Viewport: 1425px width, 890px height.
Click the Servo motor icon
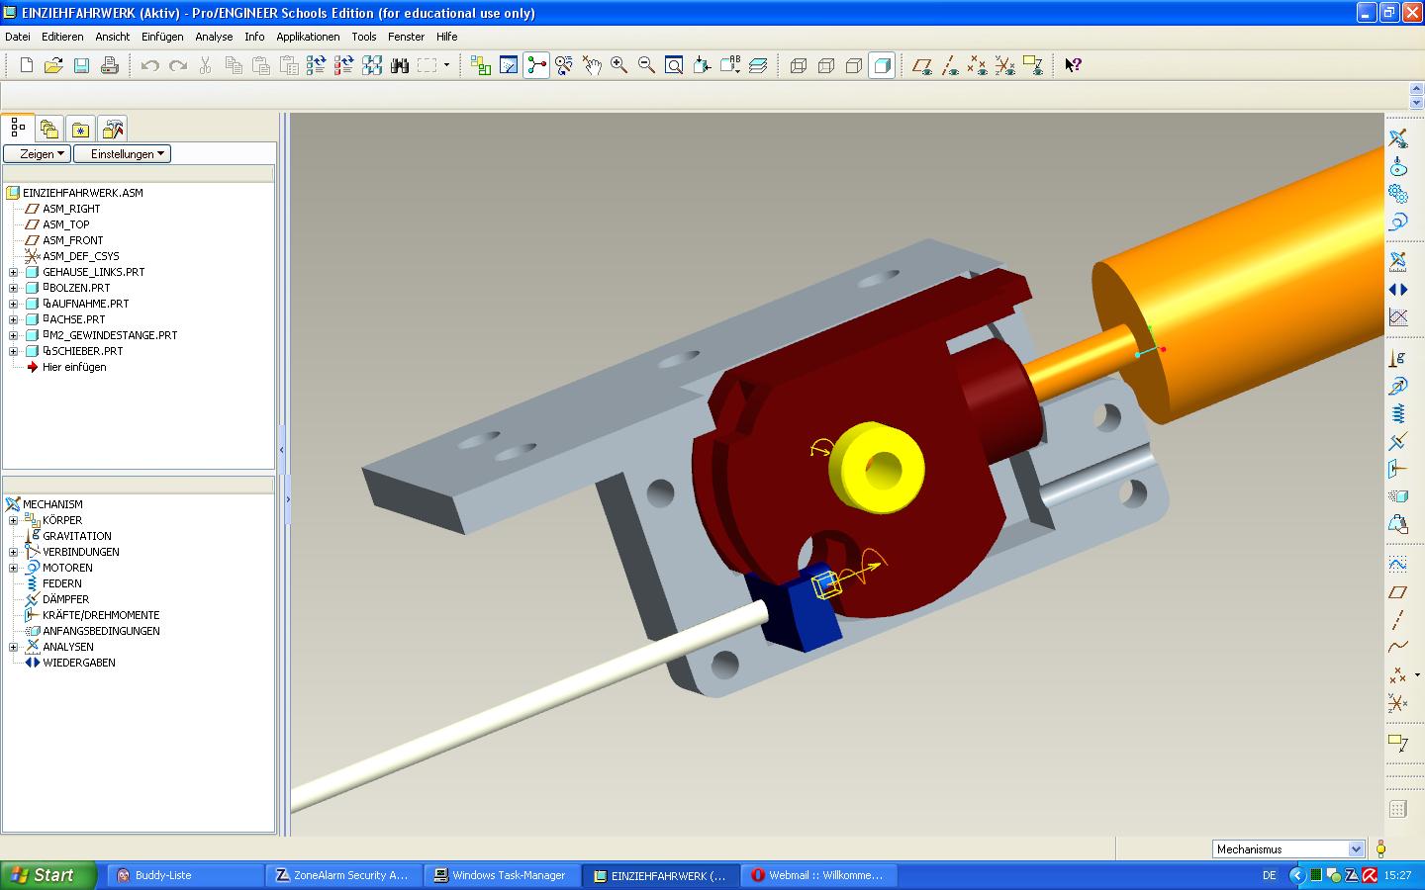(x=1397, y=222)
